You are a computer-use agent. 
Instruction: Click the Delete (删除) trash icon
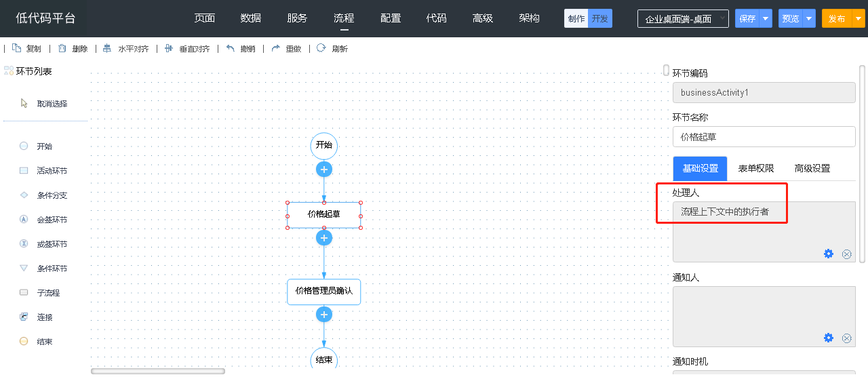click(62, 48)
